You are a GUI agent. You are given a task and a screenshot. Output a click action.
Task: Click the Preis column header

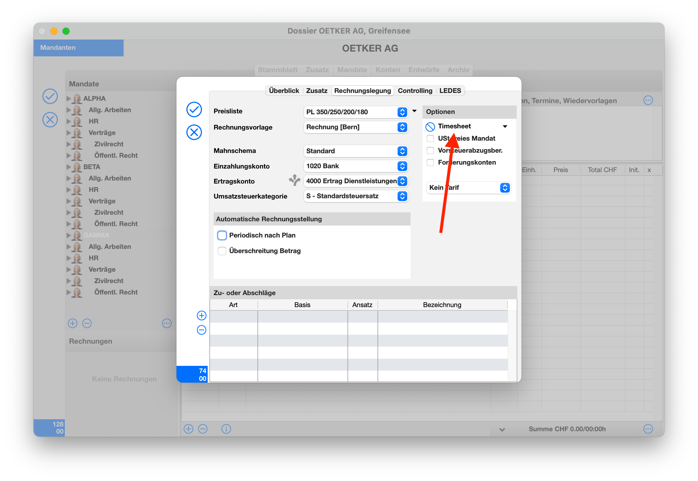click(561, 170)
